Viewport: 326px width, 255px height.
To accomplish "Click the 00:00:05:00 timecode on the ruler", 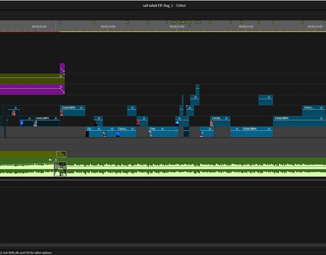I will tap(39, 27).
